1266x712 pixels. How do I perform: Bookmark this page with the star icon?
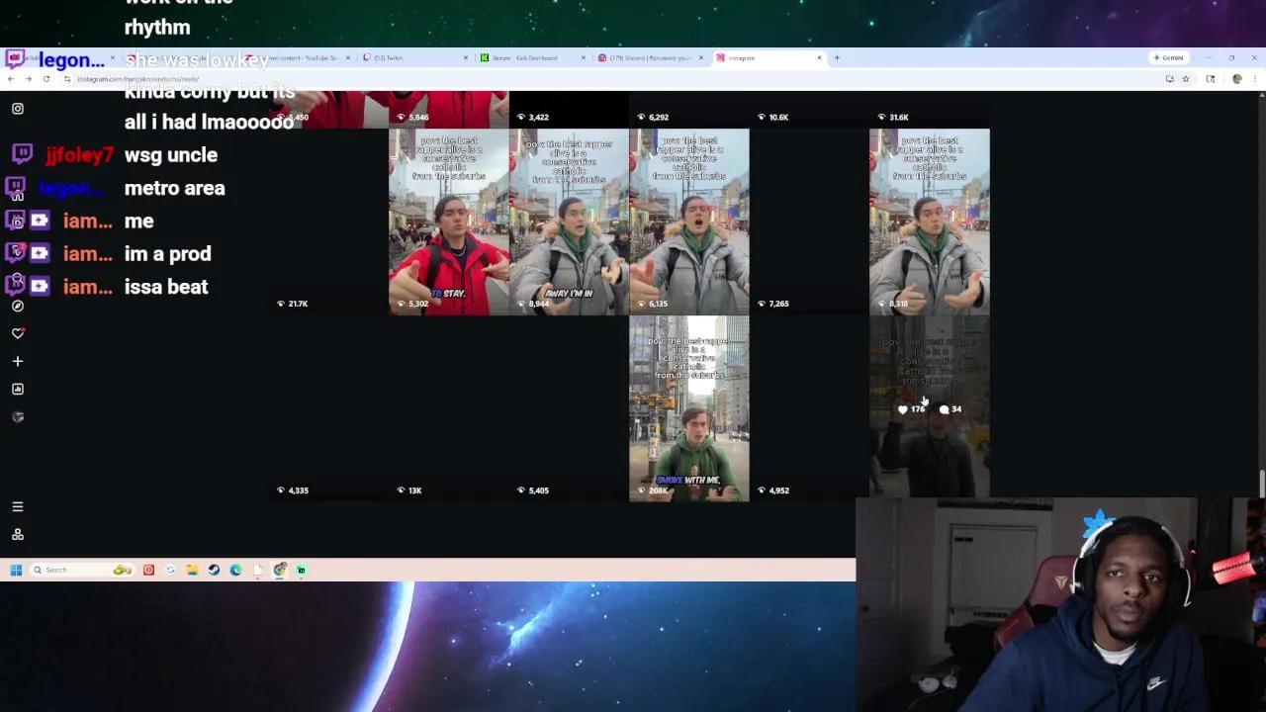click(1185, 79)
